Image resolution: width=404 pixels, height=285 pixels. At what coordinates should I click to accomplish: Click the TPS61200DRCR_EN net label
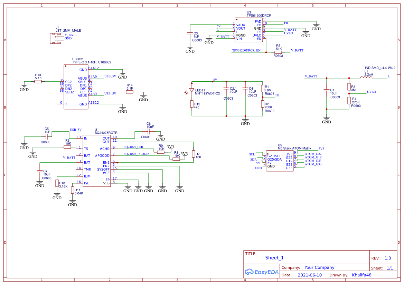pyautogui.click(x=247, y=50)
